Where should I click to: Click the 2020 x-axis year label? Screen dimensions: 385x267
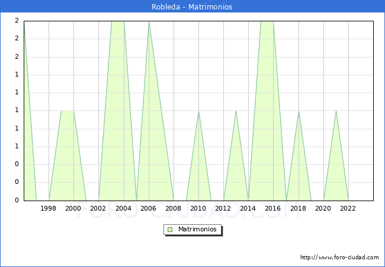(x=323, y=208)
